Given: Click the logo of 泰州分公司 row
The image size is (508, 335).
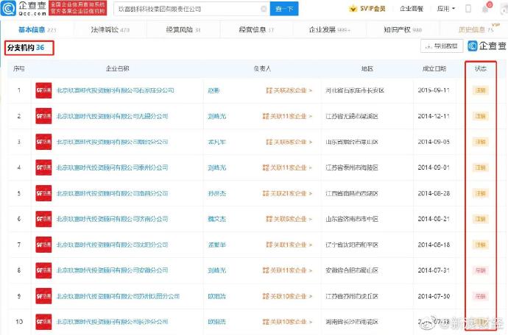Looking at the screenshot, I should [43, 167].
